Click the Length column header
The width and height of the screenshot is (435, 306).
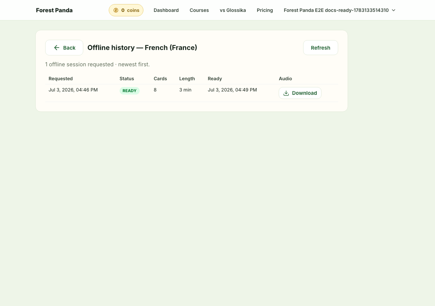[187, 79]
